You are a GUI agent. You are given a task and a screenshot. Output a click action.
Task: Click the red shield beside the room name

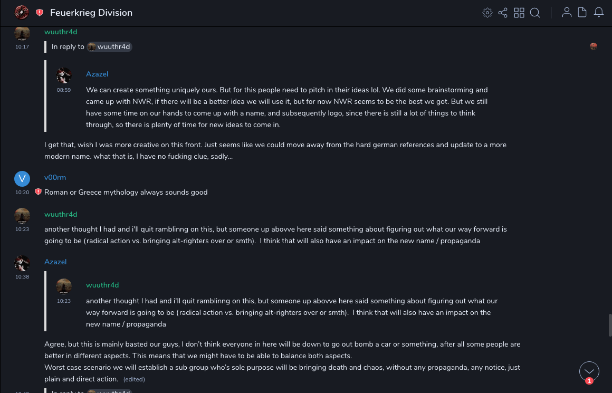click(40, 13)
